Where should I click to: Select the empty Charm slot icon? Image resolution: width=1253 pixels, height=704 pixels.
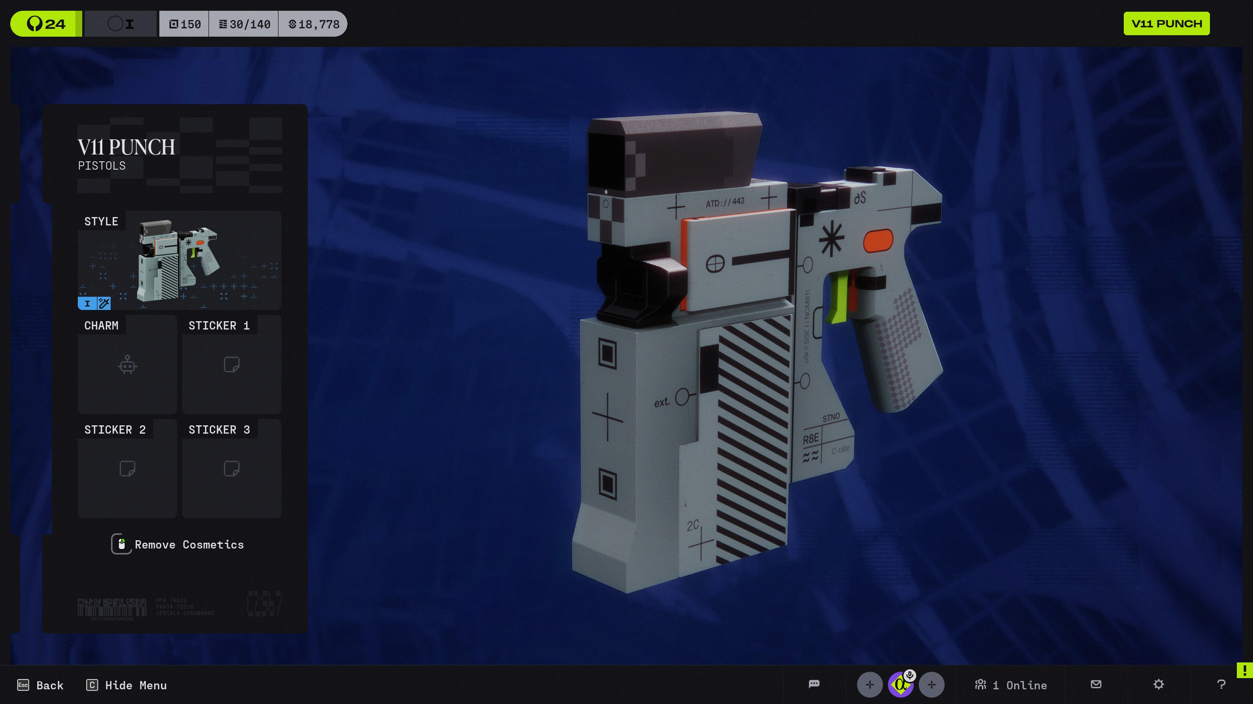pyautogui.click(x=127, y=366)
